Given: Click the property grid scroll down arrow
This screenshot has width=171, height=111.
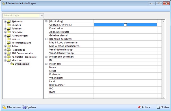Looking at the screenshot, I should (x=164, y=97).
